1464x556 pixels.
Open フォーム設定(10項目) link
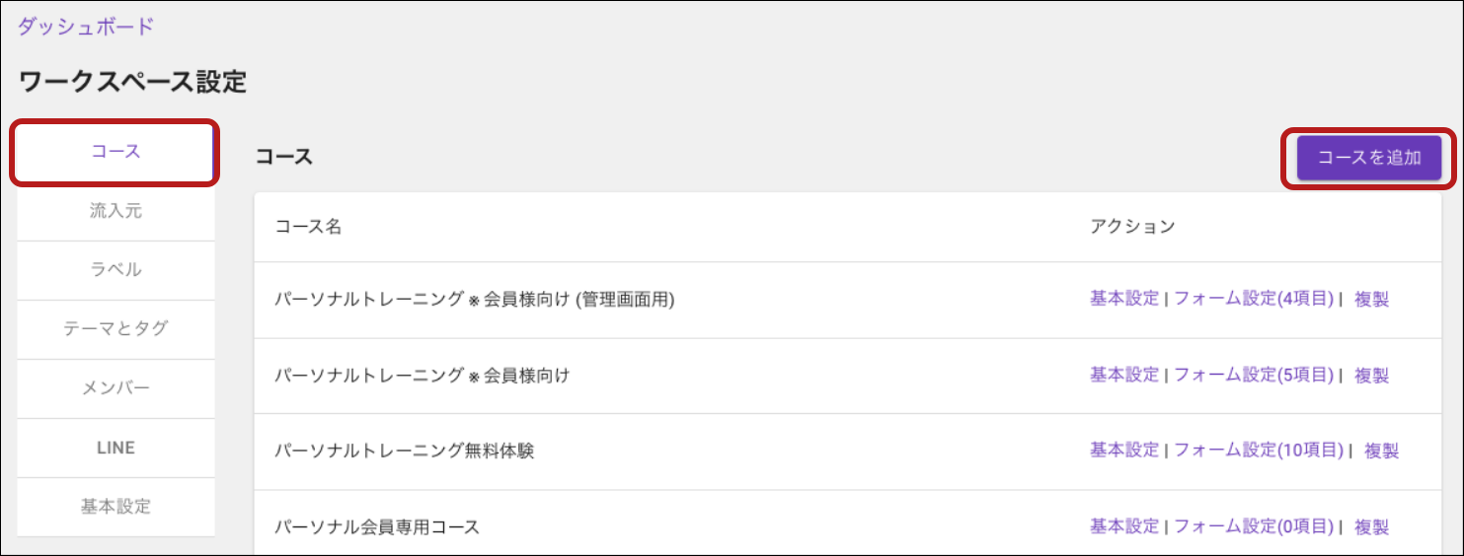[x=1259, y=451]
